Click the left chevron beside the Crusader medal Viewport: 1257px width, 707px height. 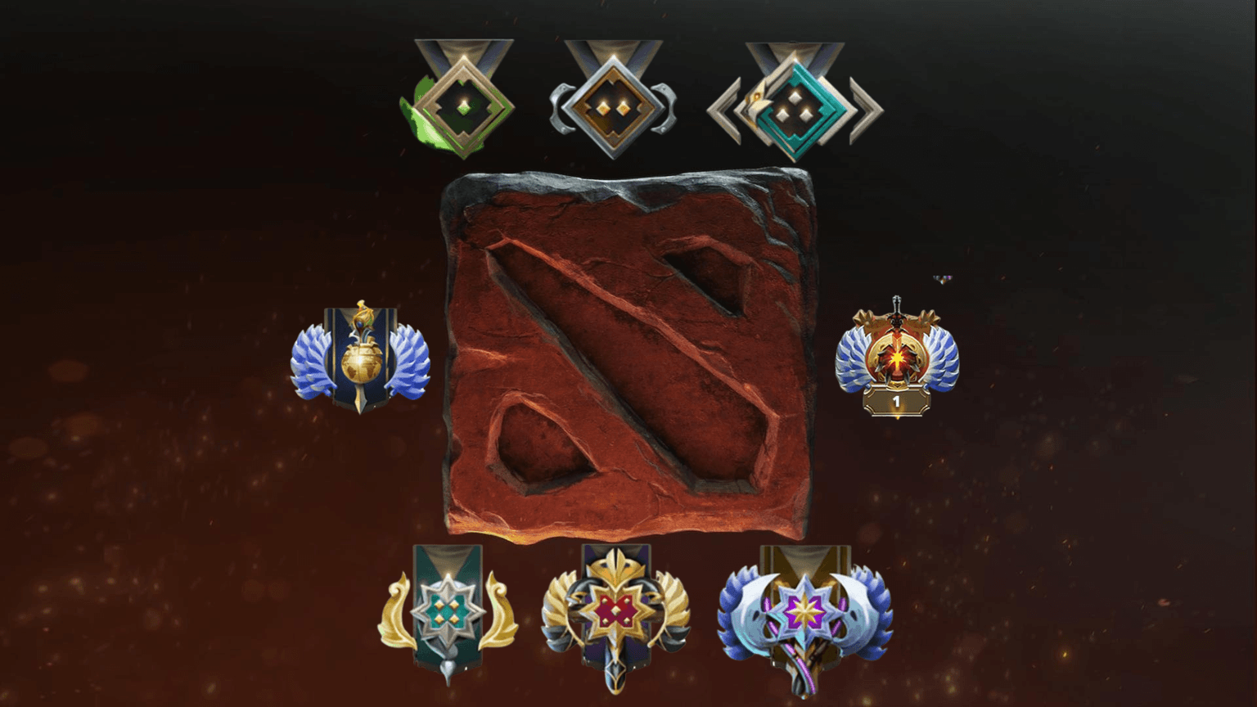(724, 110)
